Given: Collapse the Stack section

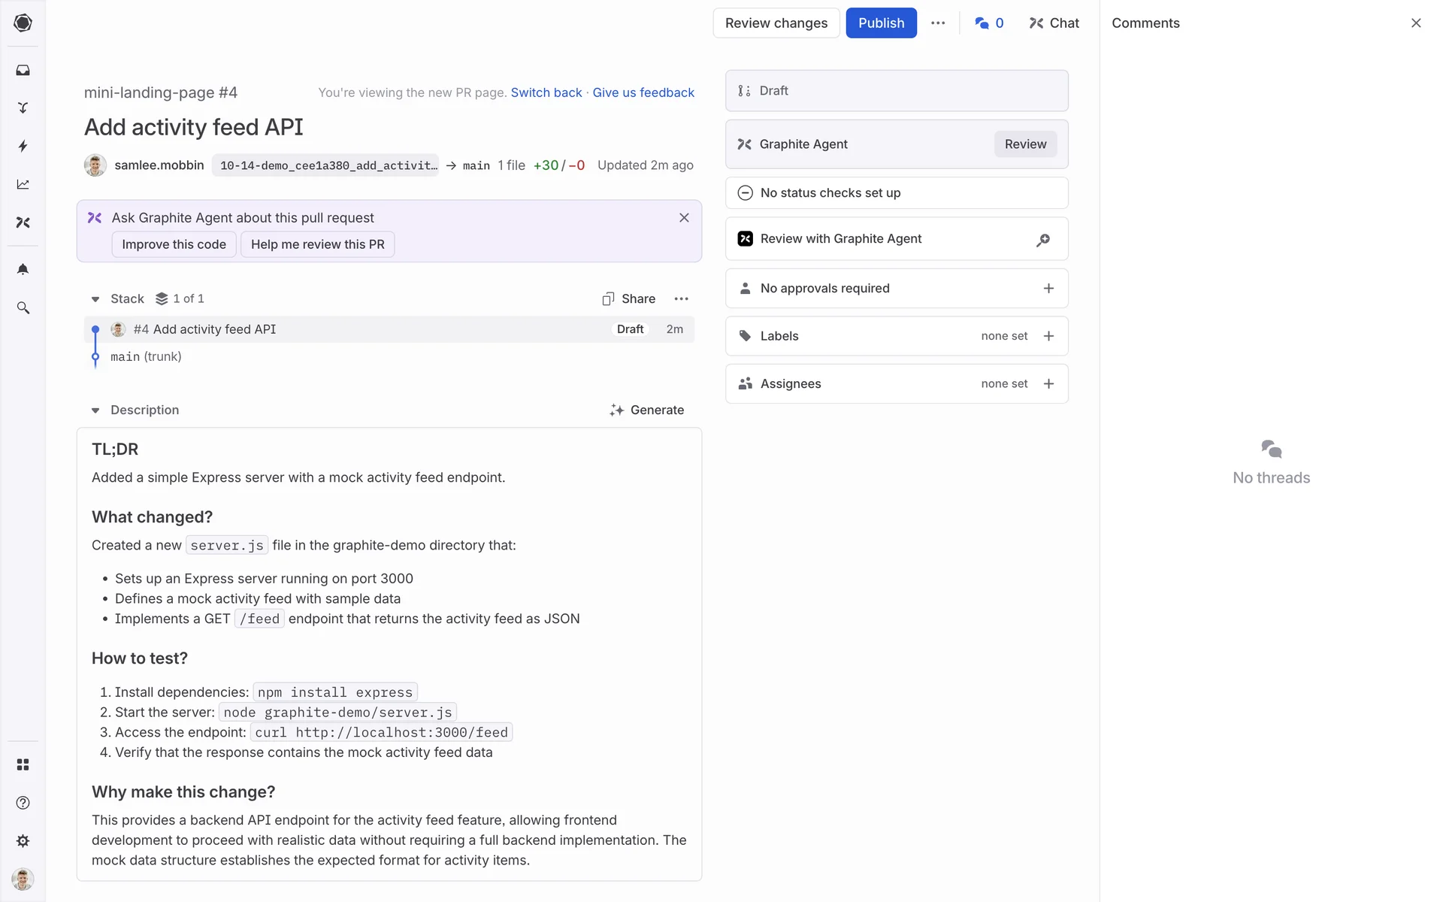Looking at the screenshot, I should pos(95,299).
